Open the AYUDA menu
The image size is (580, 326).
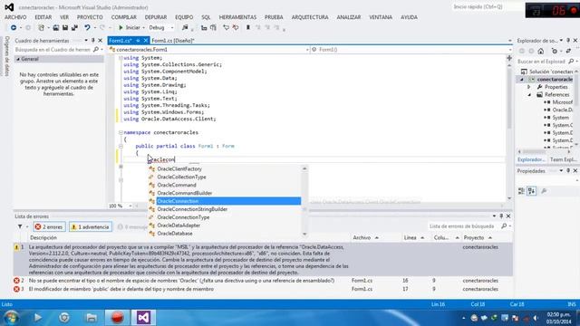click(x=409, y=17)
